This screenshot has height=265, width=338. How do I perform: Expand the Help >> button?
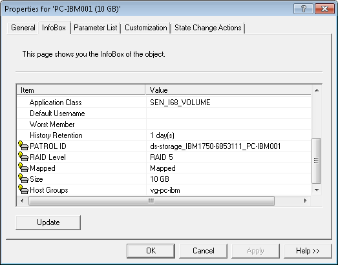click(308, 251)
